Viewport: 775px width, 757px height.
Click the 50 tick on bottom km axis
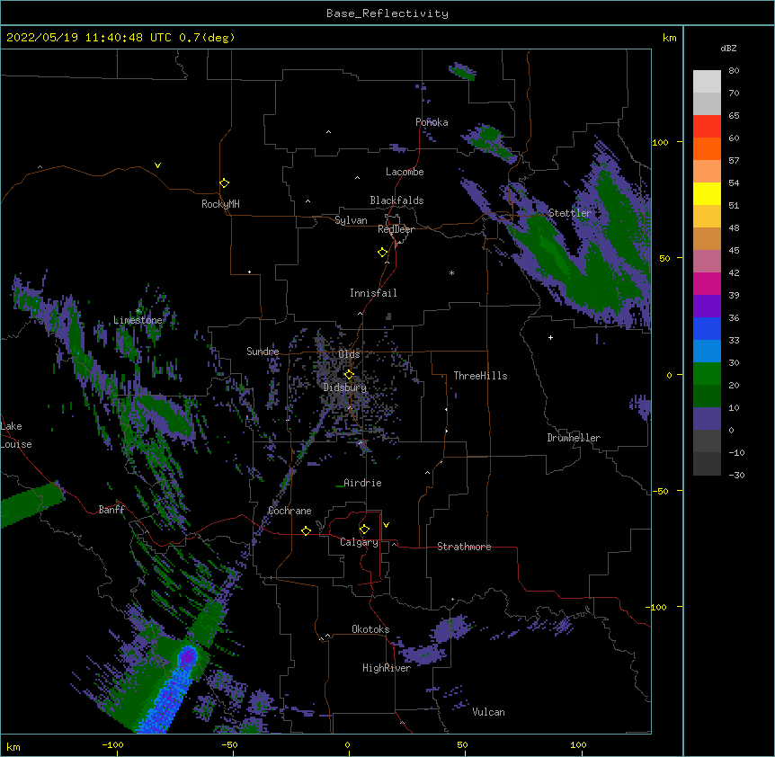462,744
